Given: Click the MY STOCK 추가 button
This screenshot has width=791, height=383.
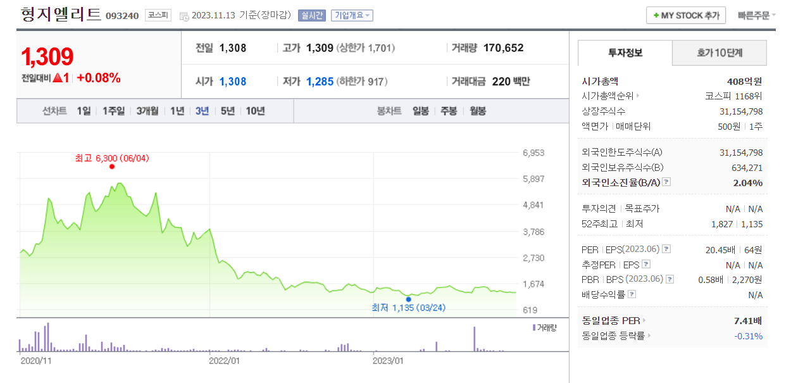Looking at the screenshot, I should point(687,15).
